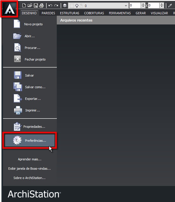Decrease second value with down spinner
The width and height of the screenshot is (175, 202).
162,7
